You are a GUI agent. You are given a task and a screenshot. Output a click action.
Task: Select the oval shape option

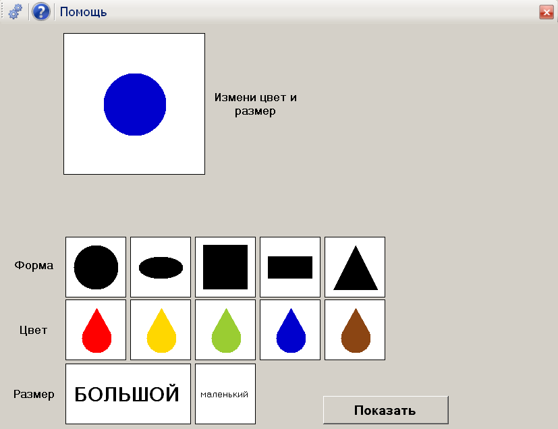pyautogui.click(x=160, y=266)
